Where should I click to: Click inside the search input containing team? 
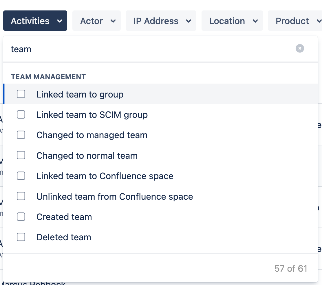click(116, 49)
